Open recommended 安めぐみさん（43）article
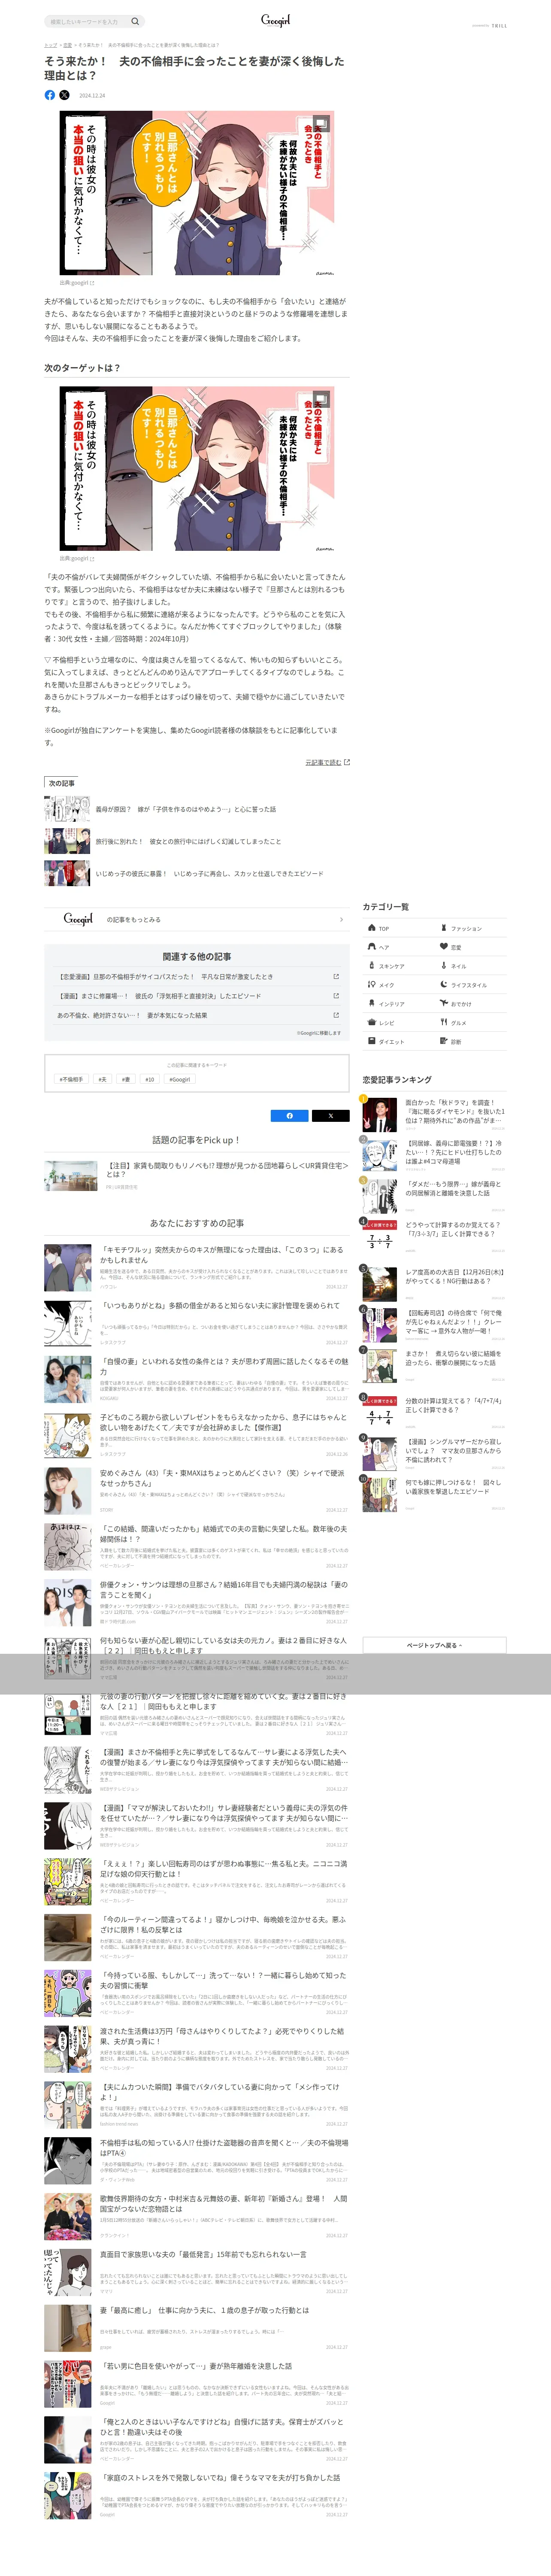This screenshot has height=2576, width=551. [197, 1491]
